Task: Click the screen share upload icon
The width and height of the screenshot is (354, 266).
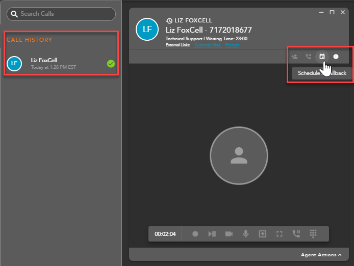Action: point(262,234)
